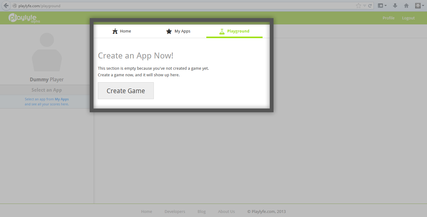Open the My Apps tab

[x=178, y=31]
